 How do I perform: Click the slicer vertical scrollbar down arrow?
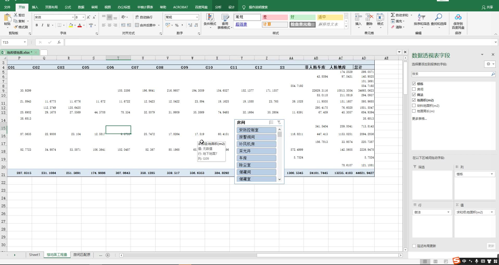tap(279, 179)
